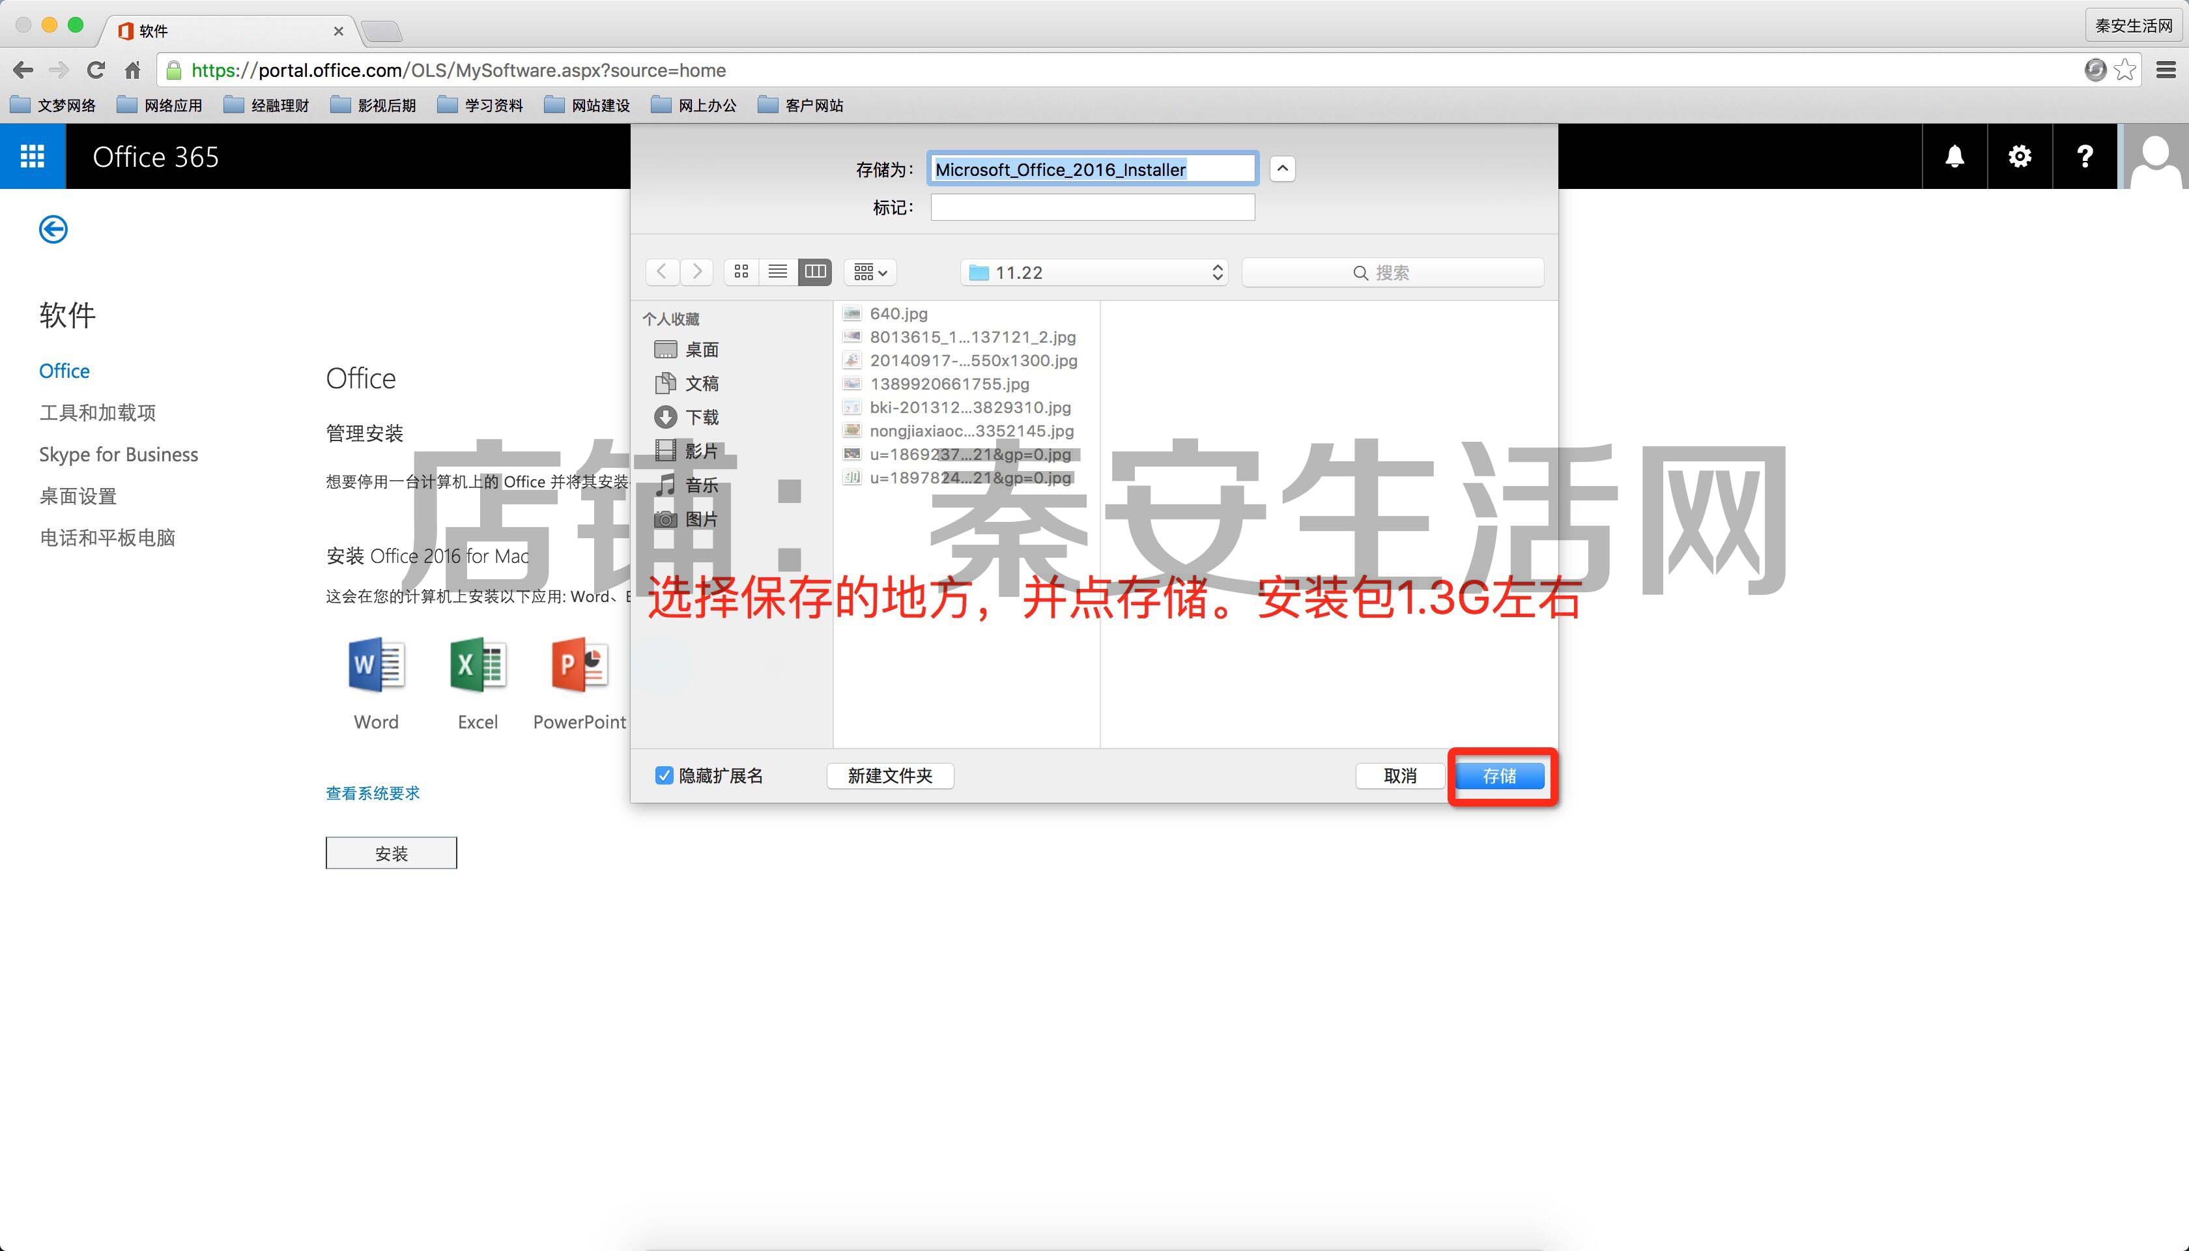Open the 客户网站 bookmark folder
This screenshot has height=1251, width=2189.
point(801,106)
